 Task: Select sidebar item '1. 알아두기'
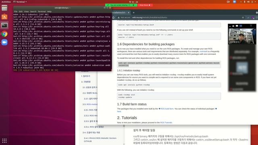coord(85,76)
